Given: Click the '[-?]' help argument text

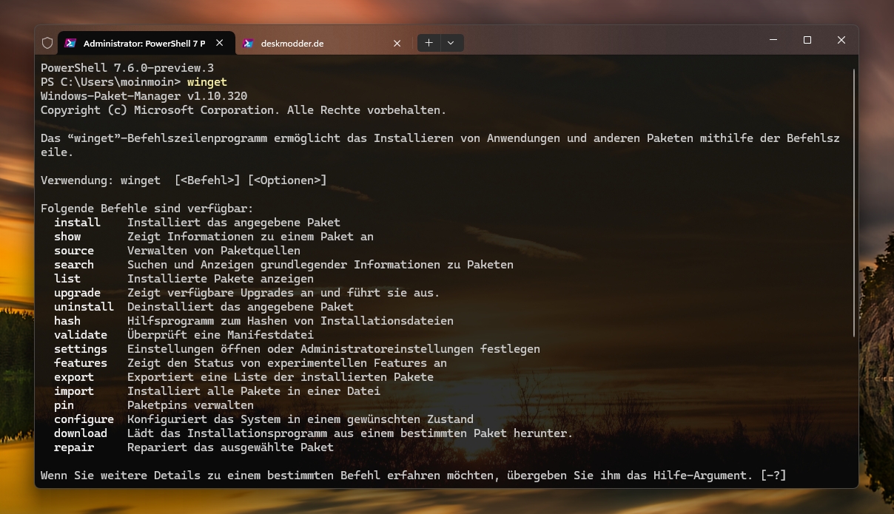Looking at the screenshot, I should click(x=773, y=476).
